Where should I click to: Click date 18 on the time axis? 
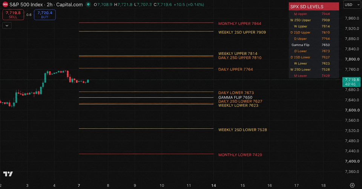point(323,185)
